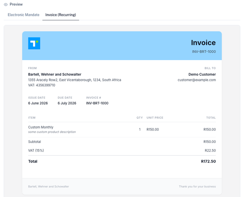Screen dimensions: 243x197
Task: Click Thank you for your business footer
Action: 197,186
